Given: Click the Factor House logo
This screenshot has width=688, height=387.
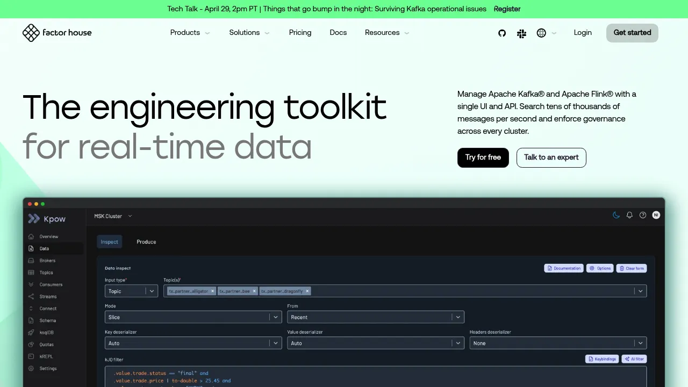Looking at the screenshot, I should [x=57, y=33].
